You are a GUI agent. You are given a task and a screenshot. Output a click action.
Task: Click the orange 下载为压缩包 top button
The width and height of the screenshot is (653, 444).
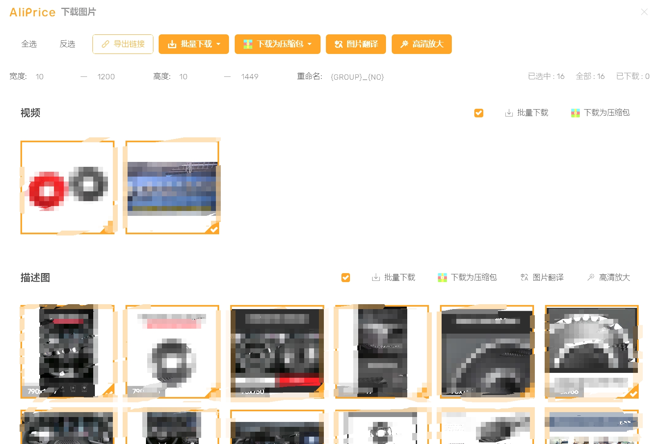[x=278, y=44]
